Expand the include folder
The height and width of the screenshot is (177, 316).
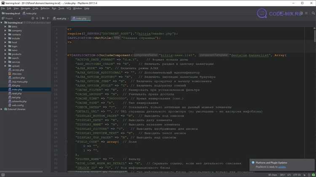tap(5, 38)
